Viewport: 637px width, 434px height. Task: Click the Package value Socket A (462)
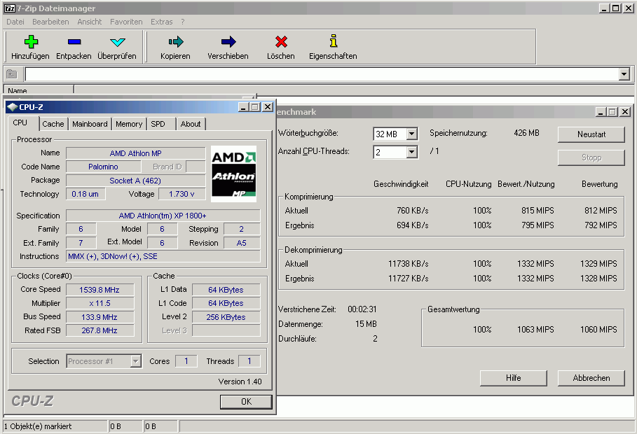[136, 181]
